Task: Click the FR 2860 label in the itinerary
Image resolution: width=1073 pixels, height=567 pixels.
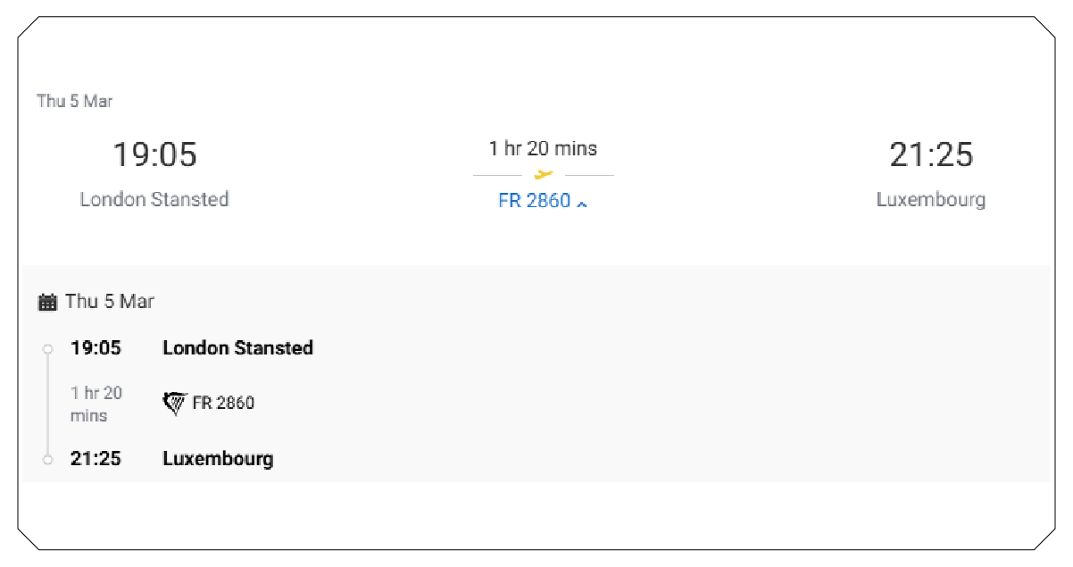Action: tap(222, 403)
